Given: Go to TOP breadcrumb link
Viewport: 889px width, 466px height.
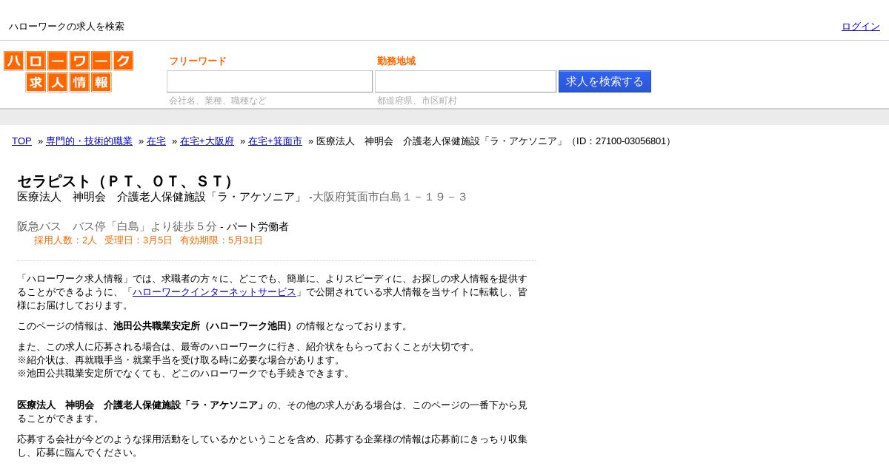Looking at the screenshot, I should click(21, 141).
